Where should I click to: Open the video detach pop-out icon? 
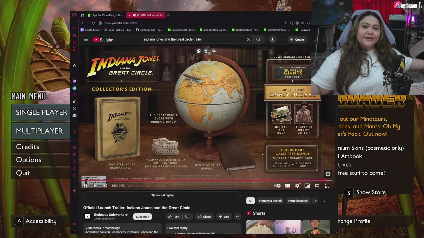click(198, 51)
